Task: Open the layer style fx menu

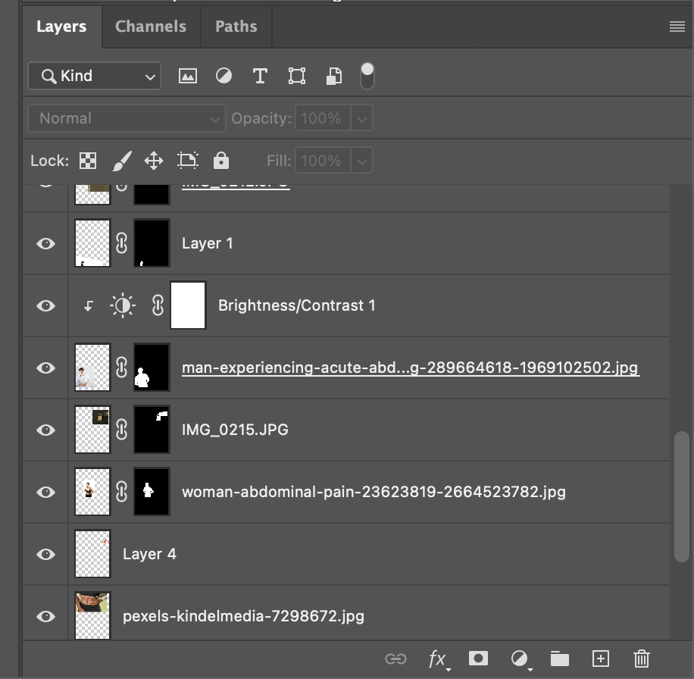Action: click(437, 659)
